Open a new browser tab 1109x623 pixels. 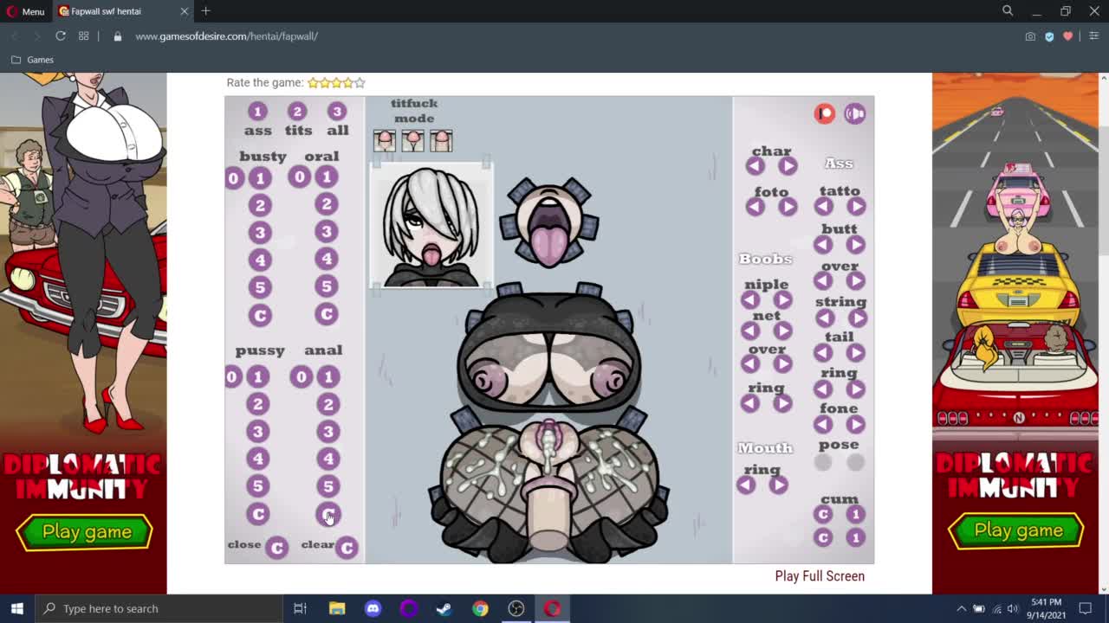(x=205, y=11)
